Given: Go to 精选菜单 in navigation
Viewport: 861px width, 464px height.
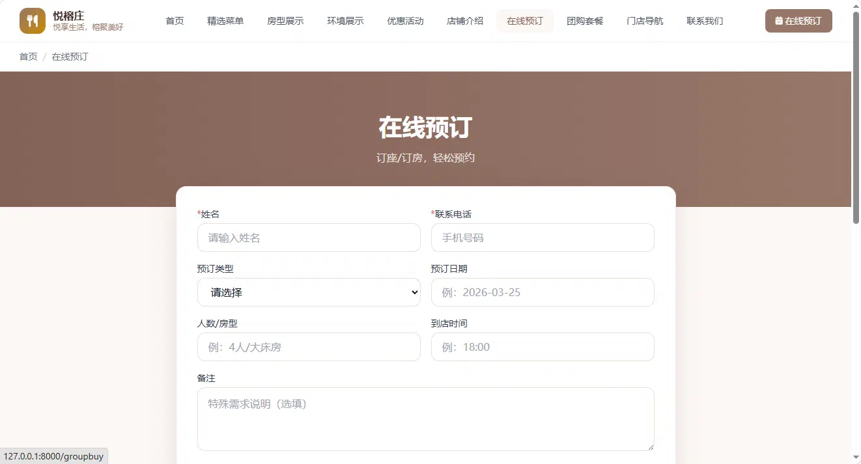Looking at the screenshot, I should point(225,21).
